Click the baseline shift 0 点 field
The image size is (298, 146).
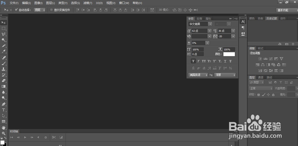[198, 54]
